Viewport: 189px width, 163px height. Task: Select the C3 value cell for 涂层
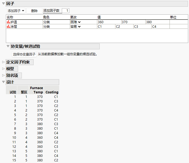click(142, 26)
